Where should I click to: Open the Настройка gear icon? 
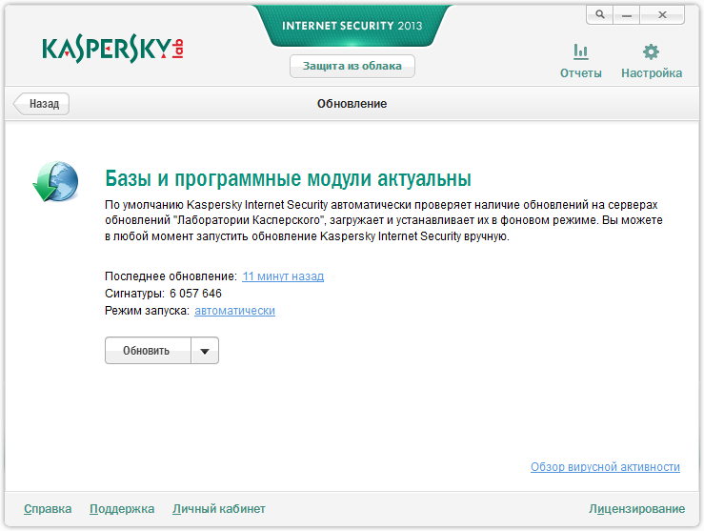tap(651, 51)
